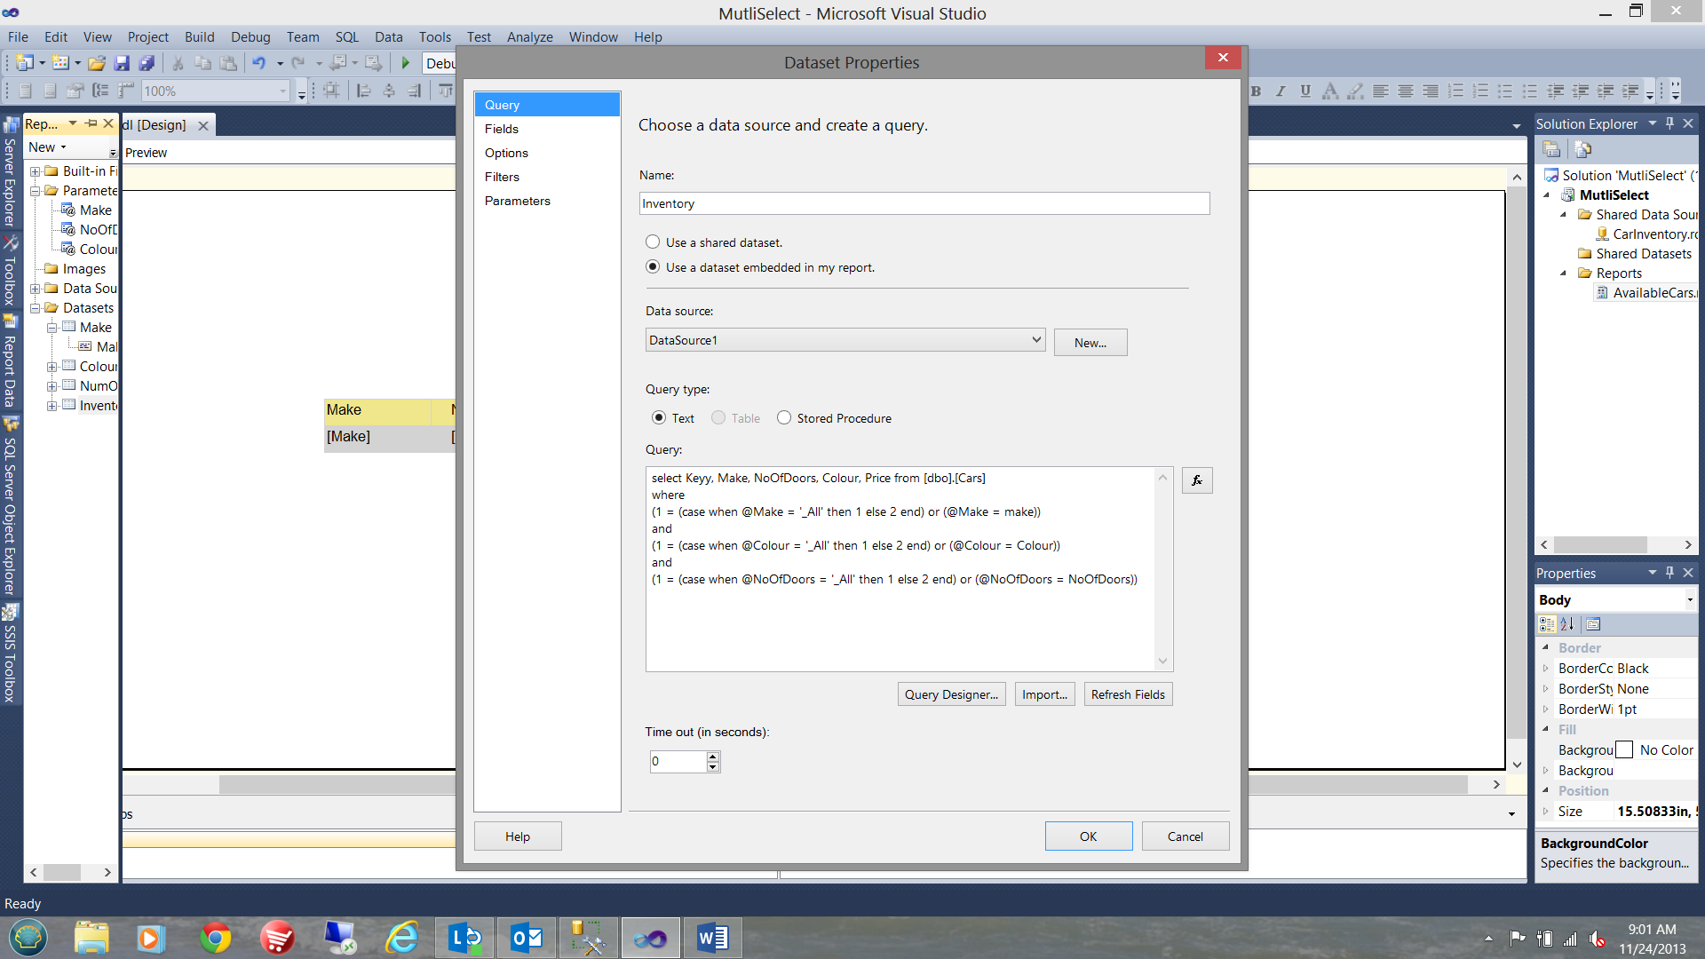Click the expression fx button beside query

click(1196, 480)
